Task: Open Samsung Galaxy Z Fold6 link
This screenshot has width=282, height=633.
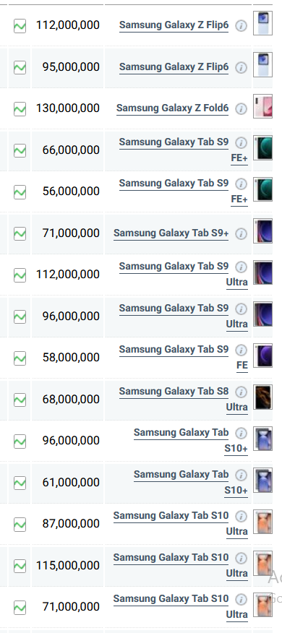Action: 173,108
